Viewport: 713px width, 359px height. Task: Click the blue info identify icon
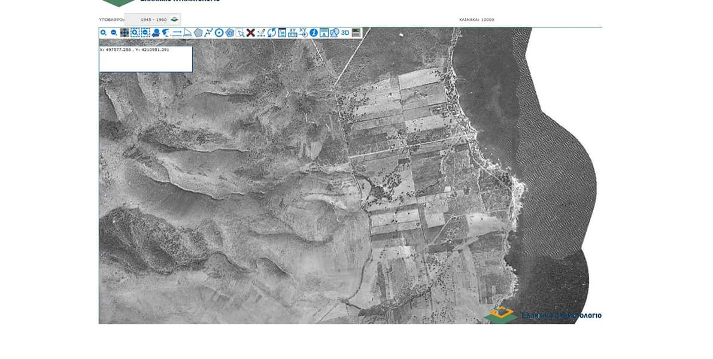point(314,33)
